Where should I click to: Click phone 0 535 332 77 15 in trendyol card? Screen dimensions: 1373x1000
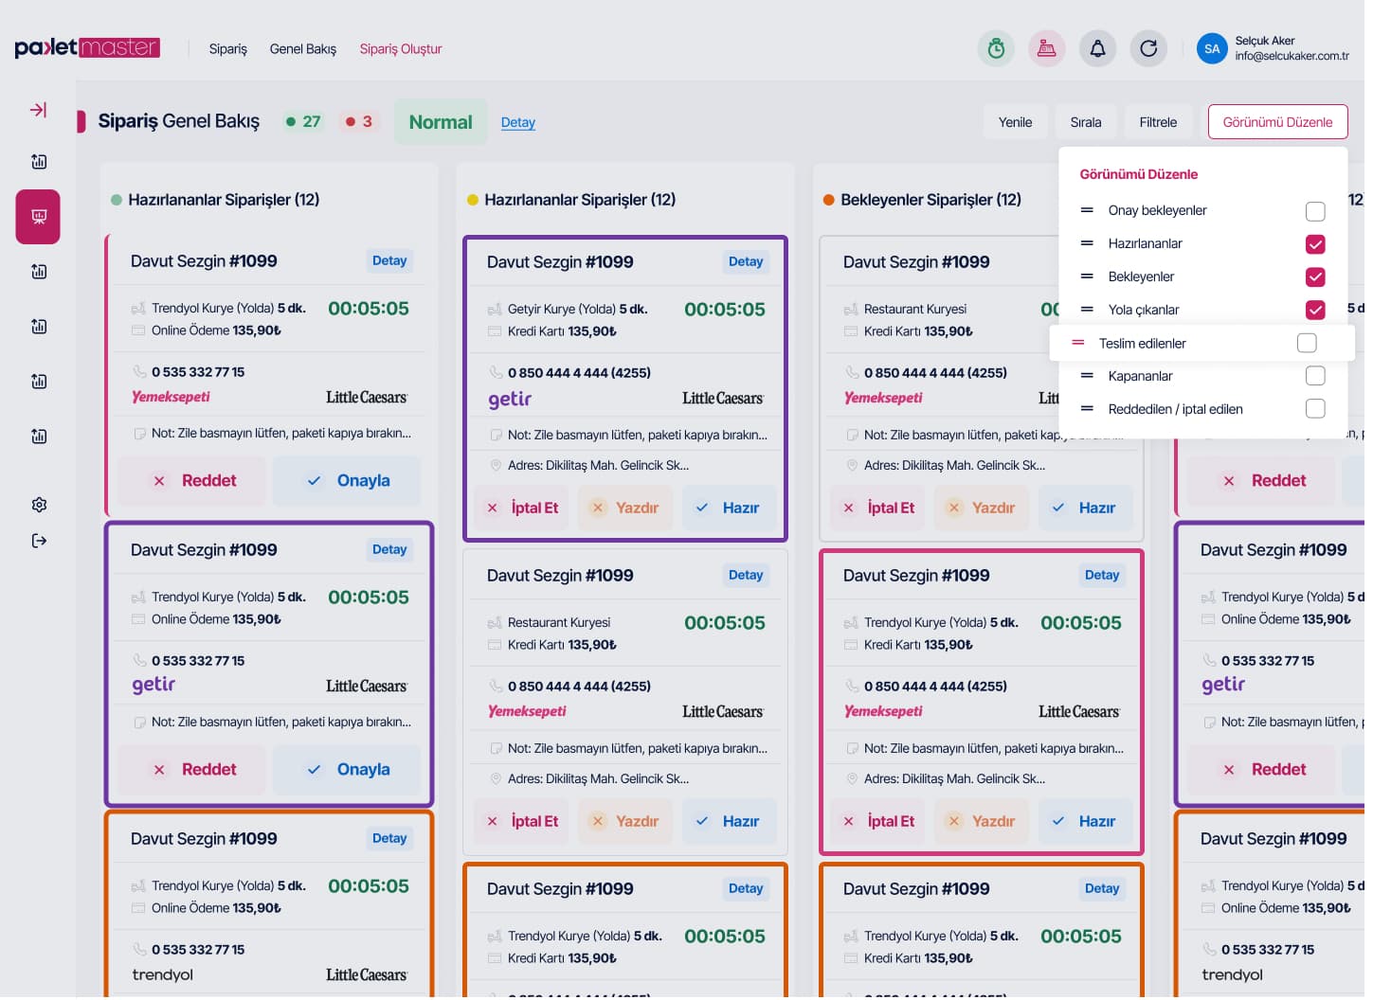[198, 950]
